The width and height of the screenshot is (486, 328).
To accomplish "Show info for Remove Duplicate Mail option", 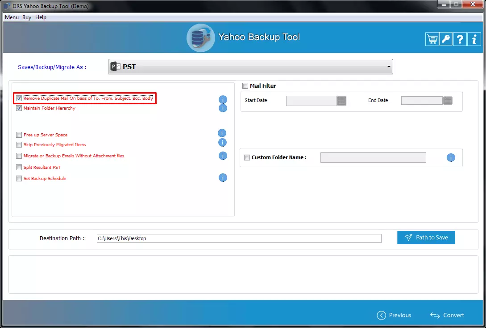I will [x=223, y=100].
